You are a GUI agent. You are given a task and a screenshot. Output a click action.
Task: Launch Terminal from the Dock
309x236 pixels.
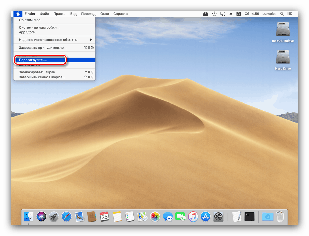(249, 217)
